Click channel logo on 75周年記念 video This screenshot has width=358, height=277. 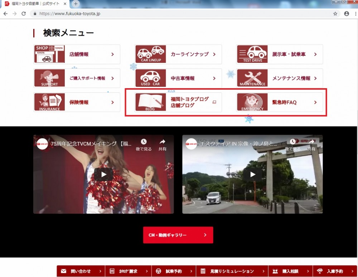[x=43, y=144]
